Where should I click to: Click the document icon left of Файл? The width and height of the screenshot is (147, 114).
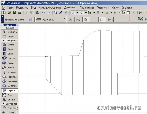point(4,8)
